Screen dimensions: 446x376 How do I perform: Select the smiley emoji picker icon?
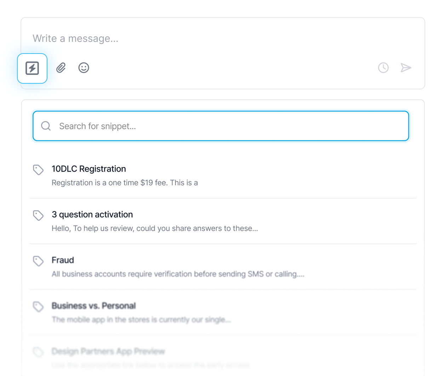click(x=84, y=68)
